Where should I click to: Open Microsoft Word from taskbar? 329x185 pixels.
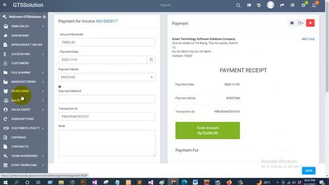pyautogui.click(x=195, y=182)
